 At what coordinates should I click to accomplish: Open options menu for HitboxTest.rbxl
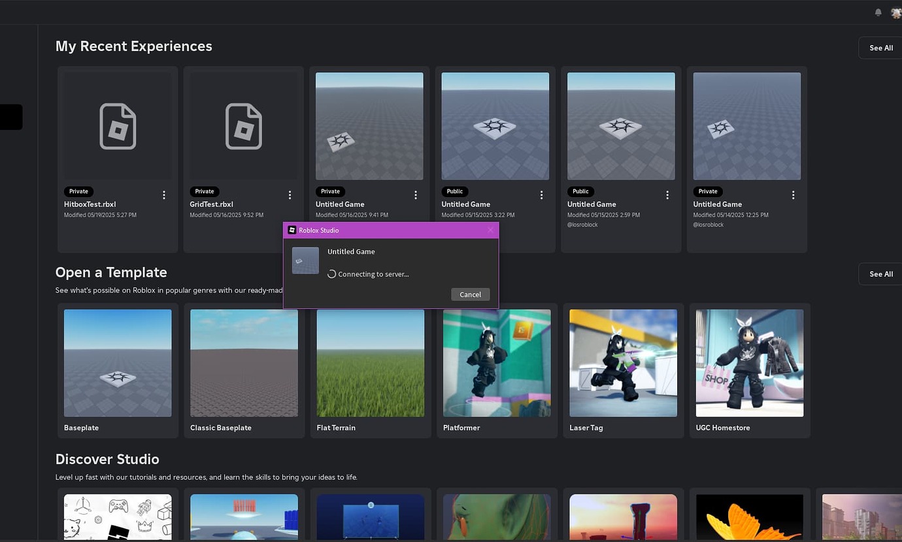(x=164, y=195)
